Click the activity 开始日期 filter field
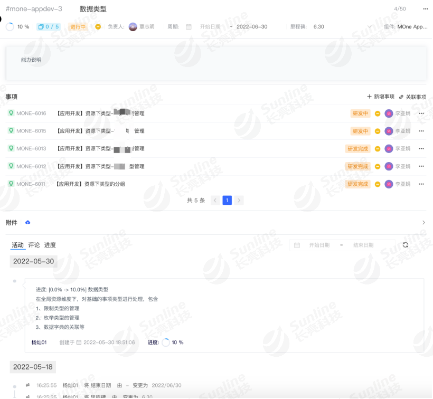The height and width of the screenshot is (399, 433). pyautogui.click(x=319, y=245)
